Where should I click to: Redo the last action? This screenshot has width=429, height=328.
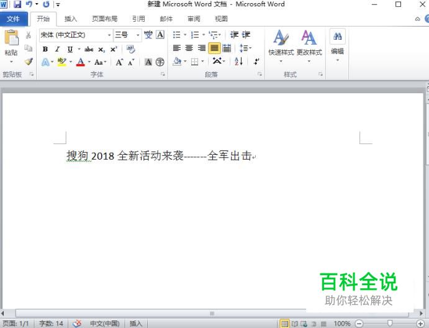coord(46,4)
